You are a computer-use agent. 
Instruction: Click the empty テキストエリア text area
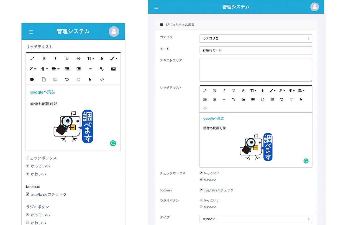(256, 70)
